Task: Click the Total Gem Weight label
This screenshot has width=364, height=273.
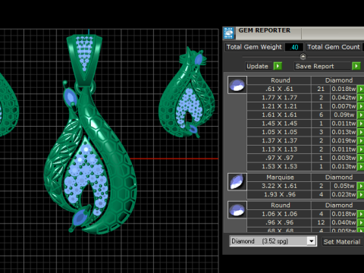Action: [x=254, y=47]
